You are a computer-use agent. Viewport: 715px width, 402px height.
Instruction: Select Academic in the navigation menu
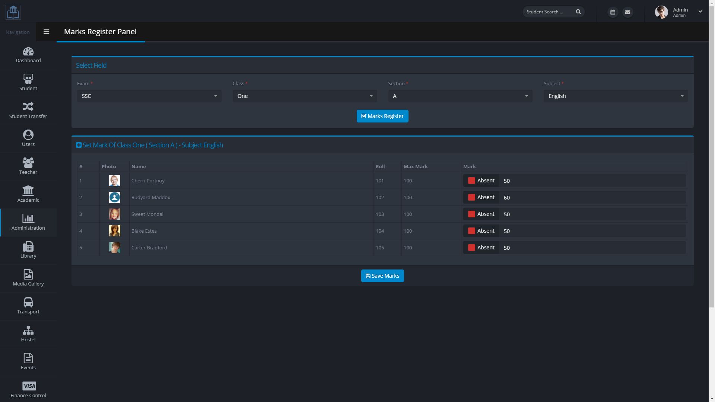point(28,194)
